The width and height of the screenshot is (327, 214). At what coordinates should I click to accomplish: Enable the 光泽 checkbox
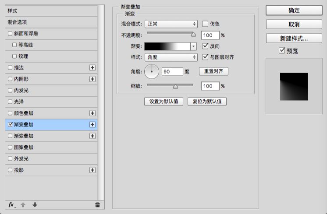point(10,102)
